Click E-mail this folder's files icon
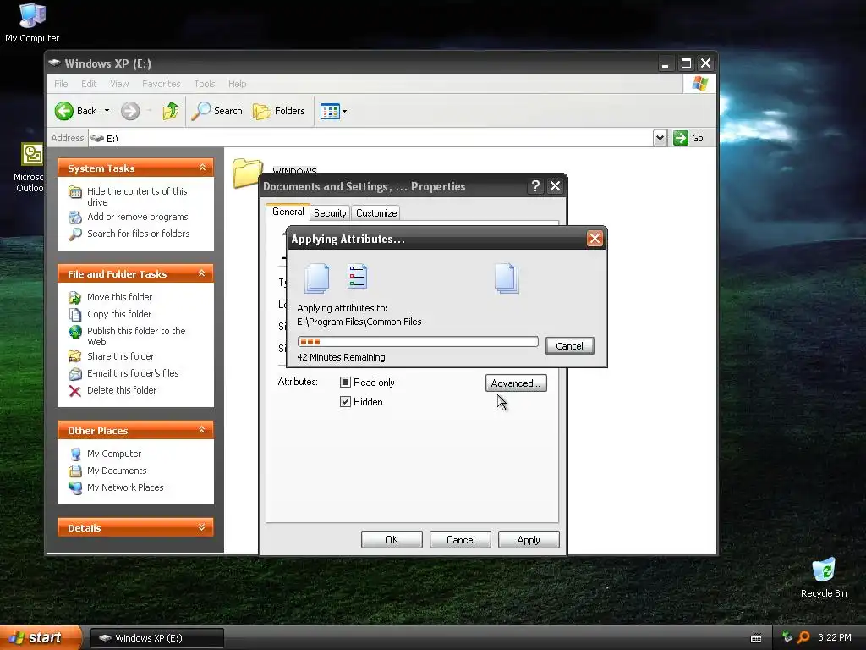The height and width of the screenshot is (650, 866). tap(75, 373)
